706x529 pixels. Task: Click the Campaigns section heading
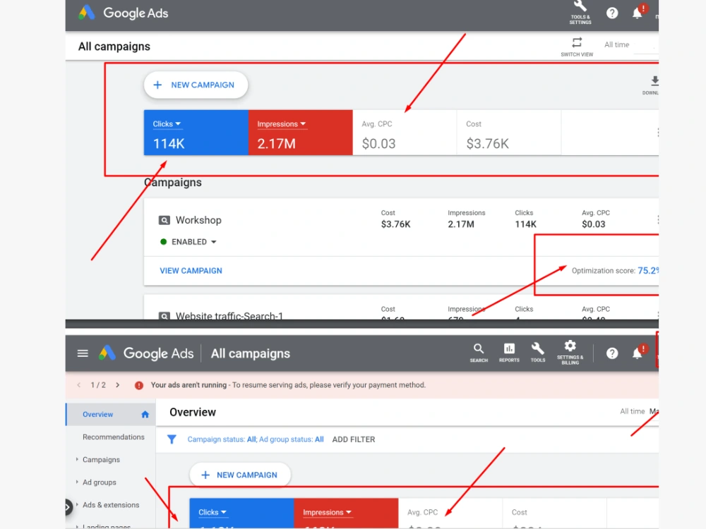(173, 183)
